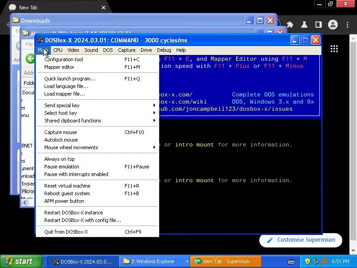Click the green Back arrow in Explorer

[30, 59]
